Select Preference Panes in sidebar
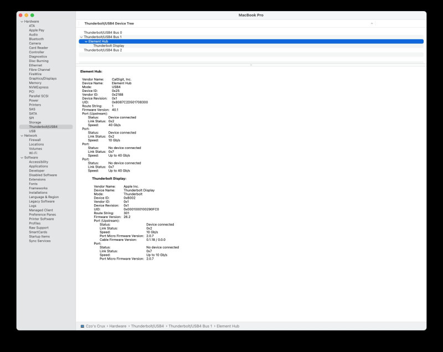Screen dimensions: 443x352 pyautogui.click(x=43, y=215)
